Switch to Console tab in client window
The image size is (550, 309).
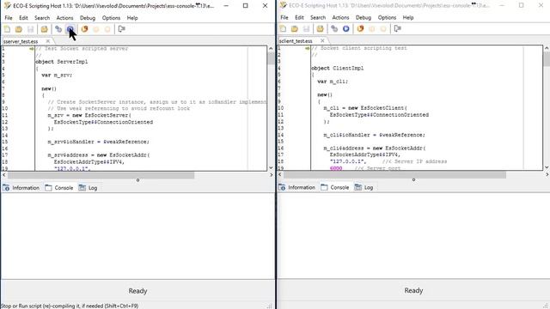click(335, 187)
